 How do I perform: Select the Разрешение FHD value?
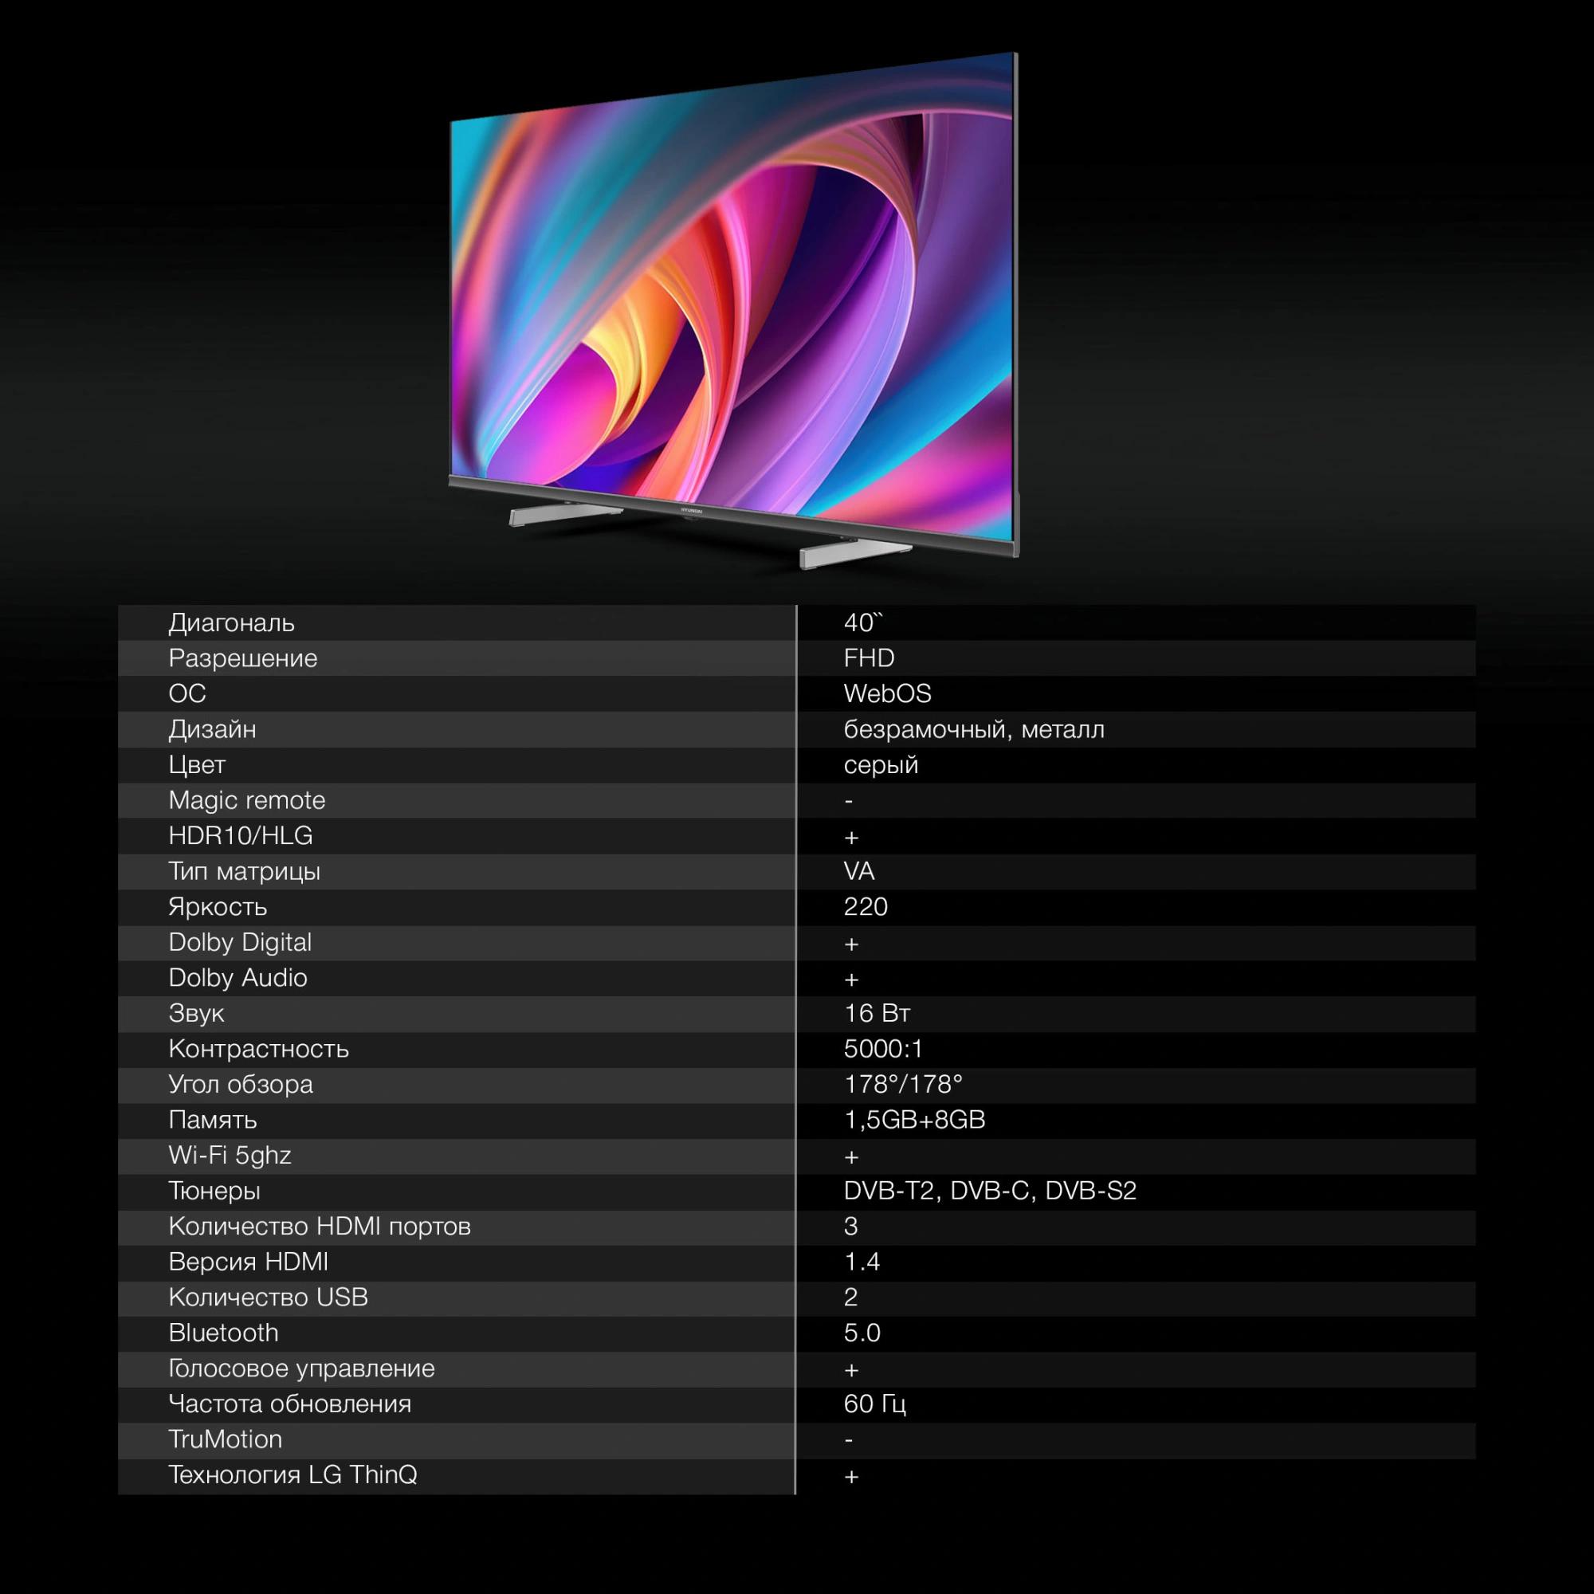pyautogui.click(x=869, y=658)
